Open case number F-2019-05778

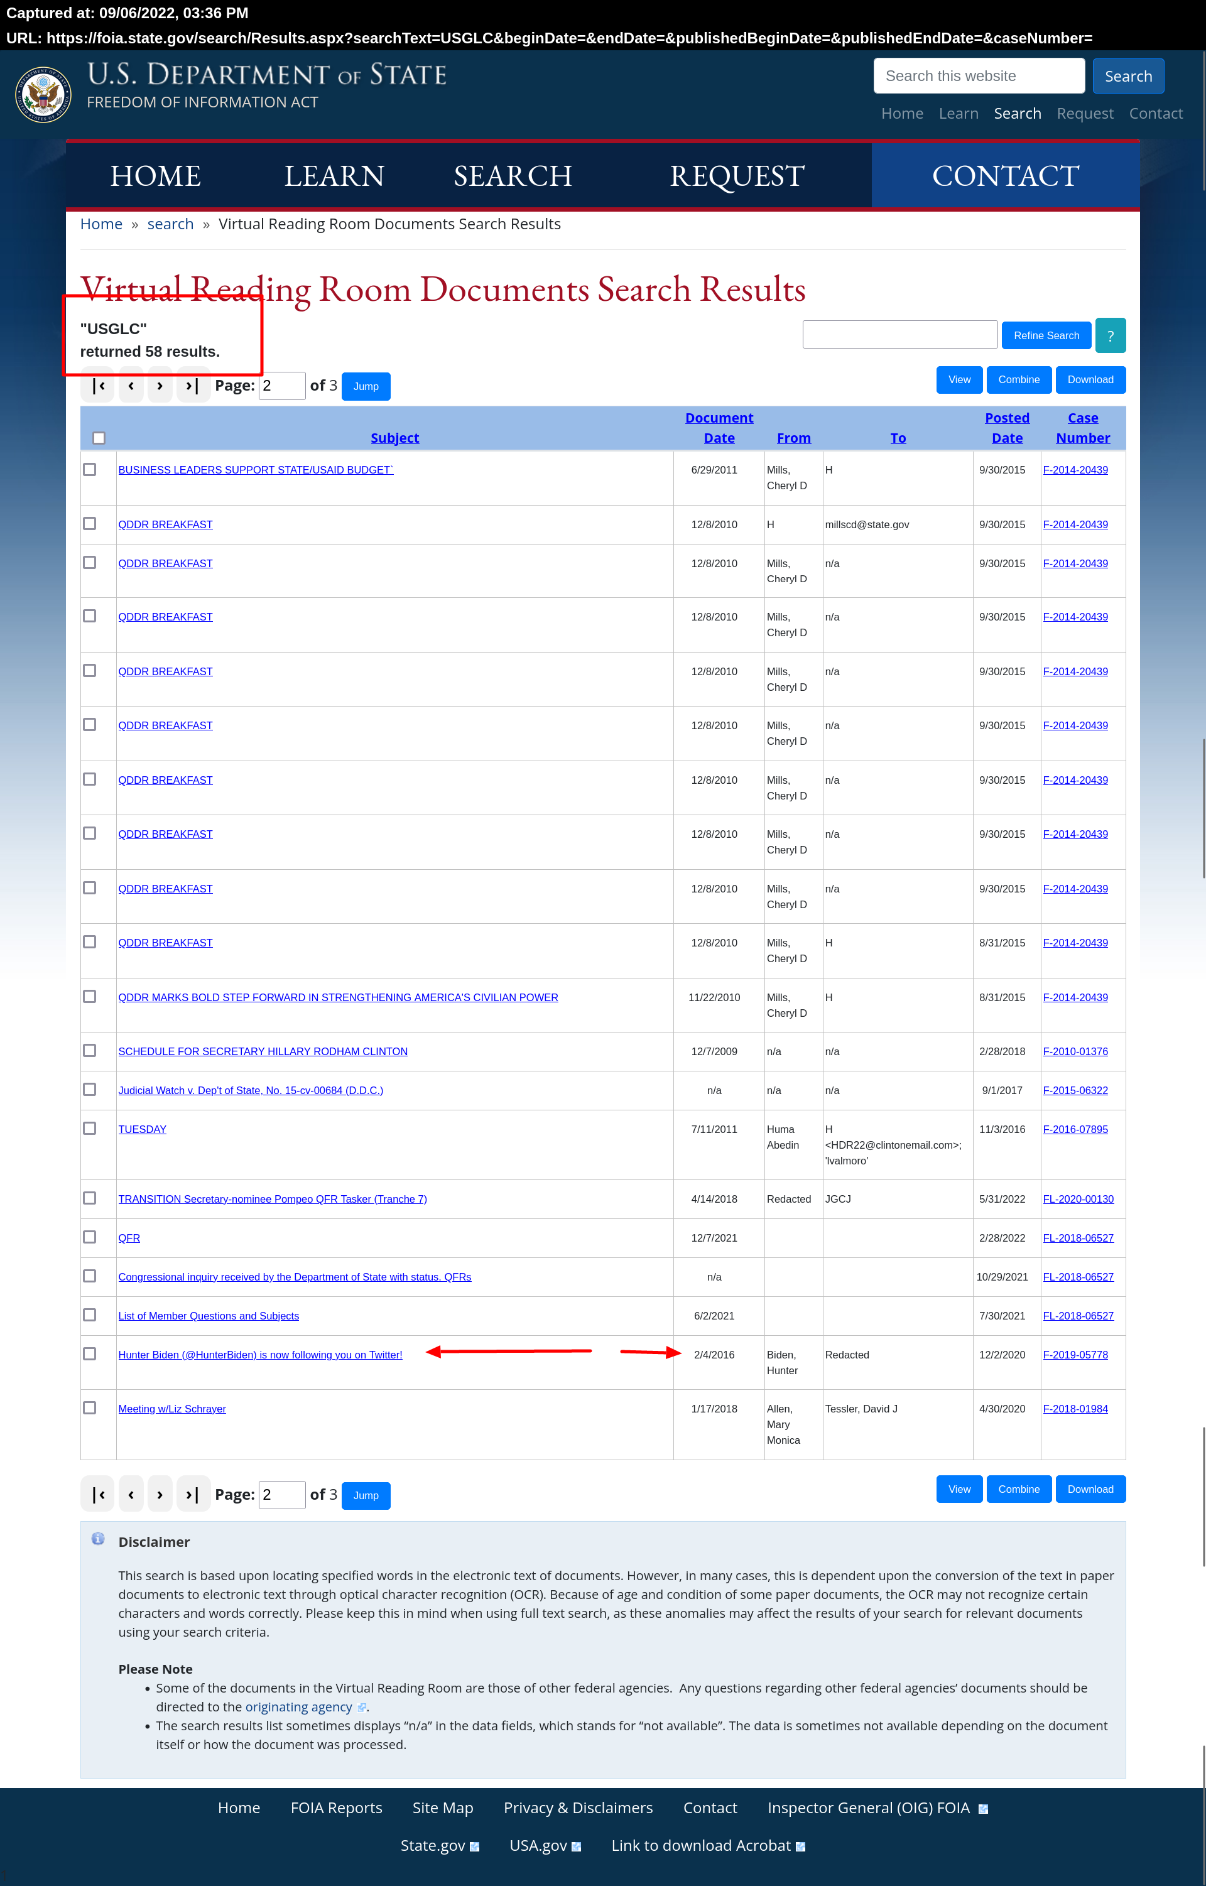click(1075, 1354)
